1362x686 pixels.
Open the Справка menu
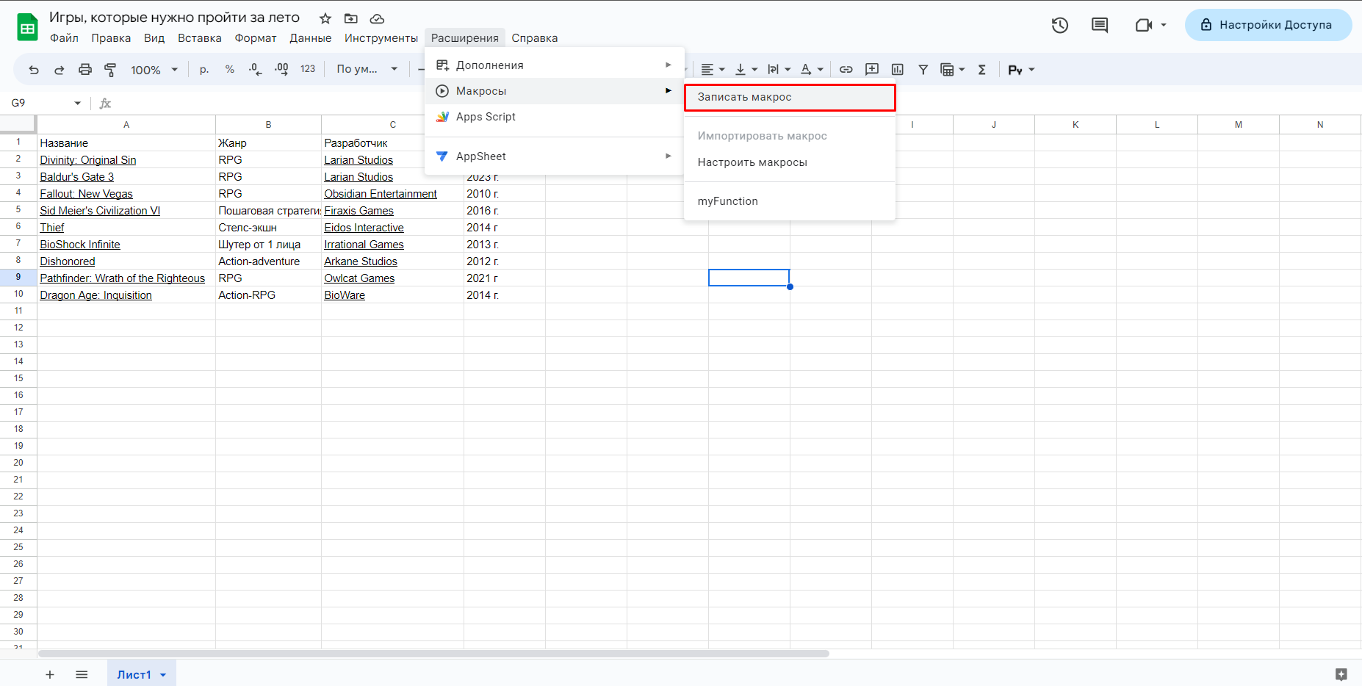(x=534, y=38)
